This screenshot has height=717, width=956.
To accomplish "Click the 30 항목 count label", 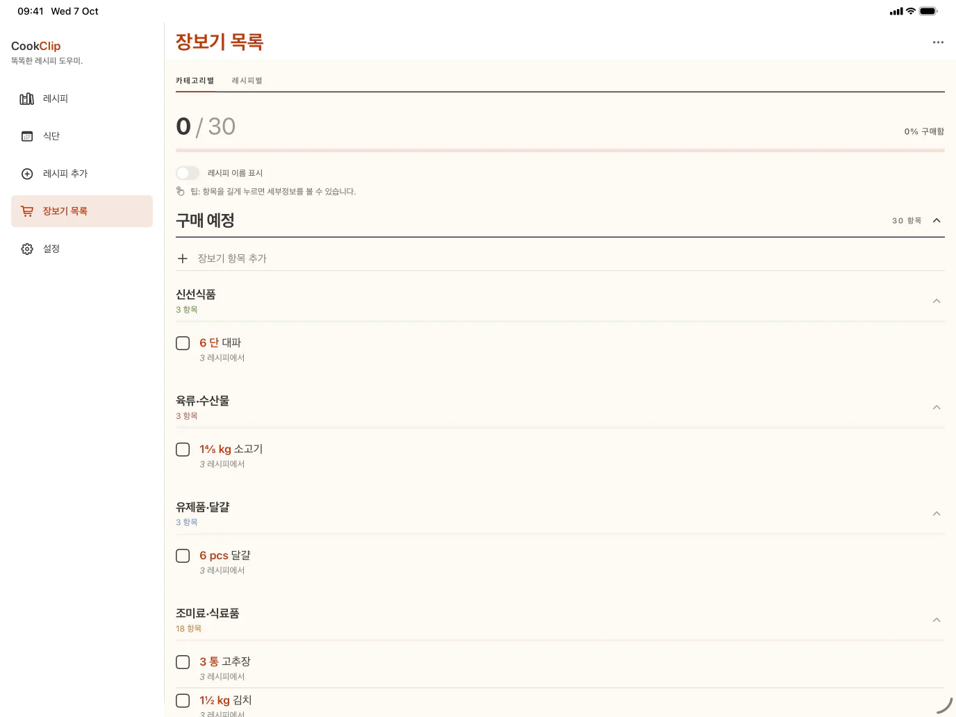I will [907, 220].
